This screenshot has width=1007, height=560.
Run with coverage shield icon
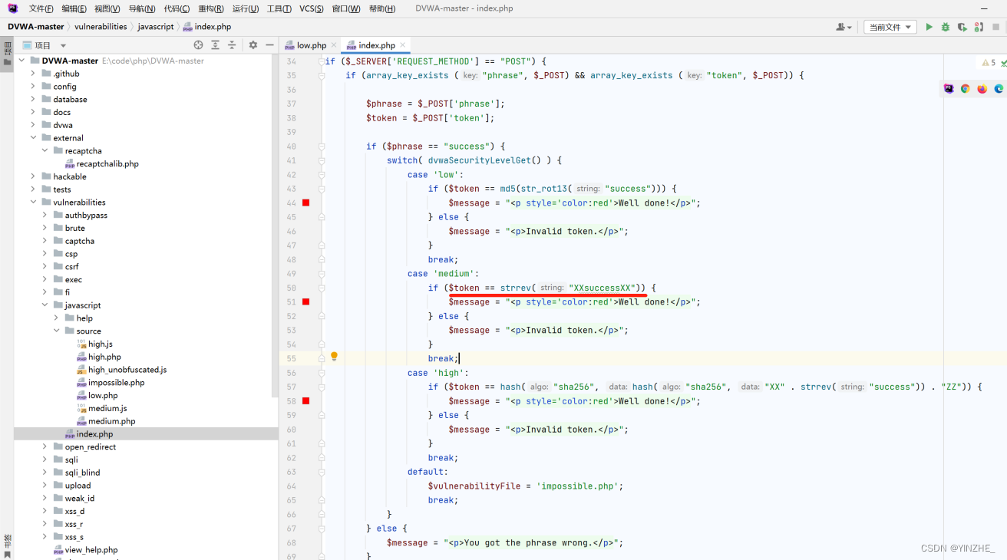click(x=962, y=27)
